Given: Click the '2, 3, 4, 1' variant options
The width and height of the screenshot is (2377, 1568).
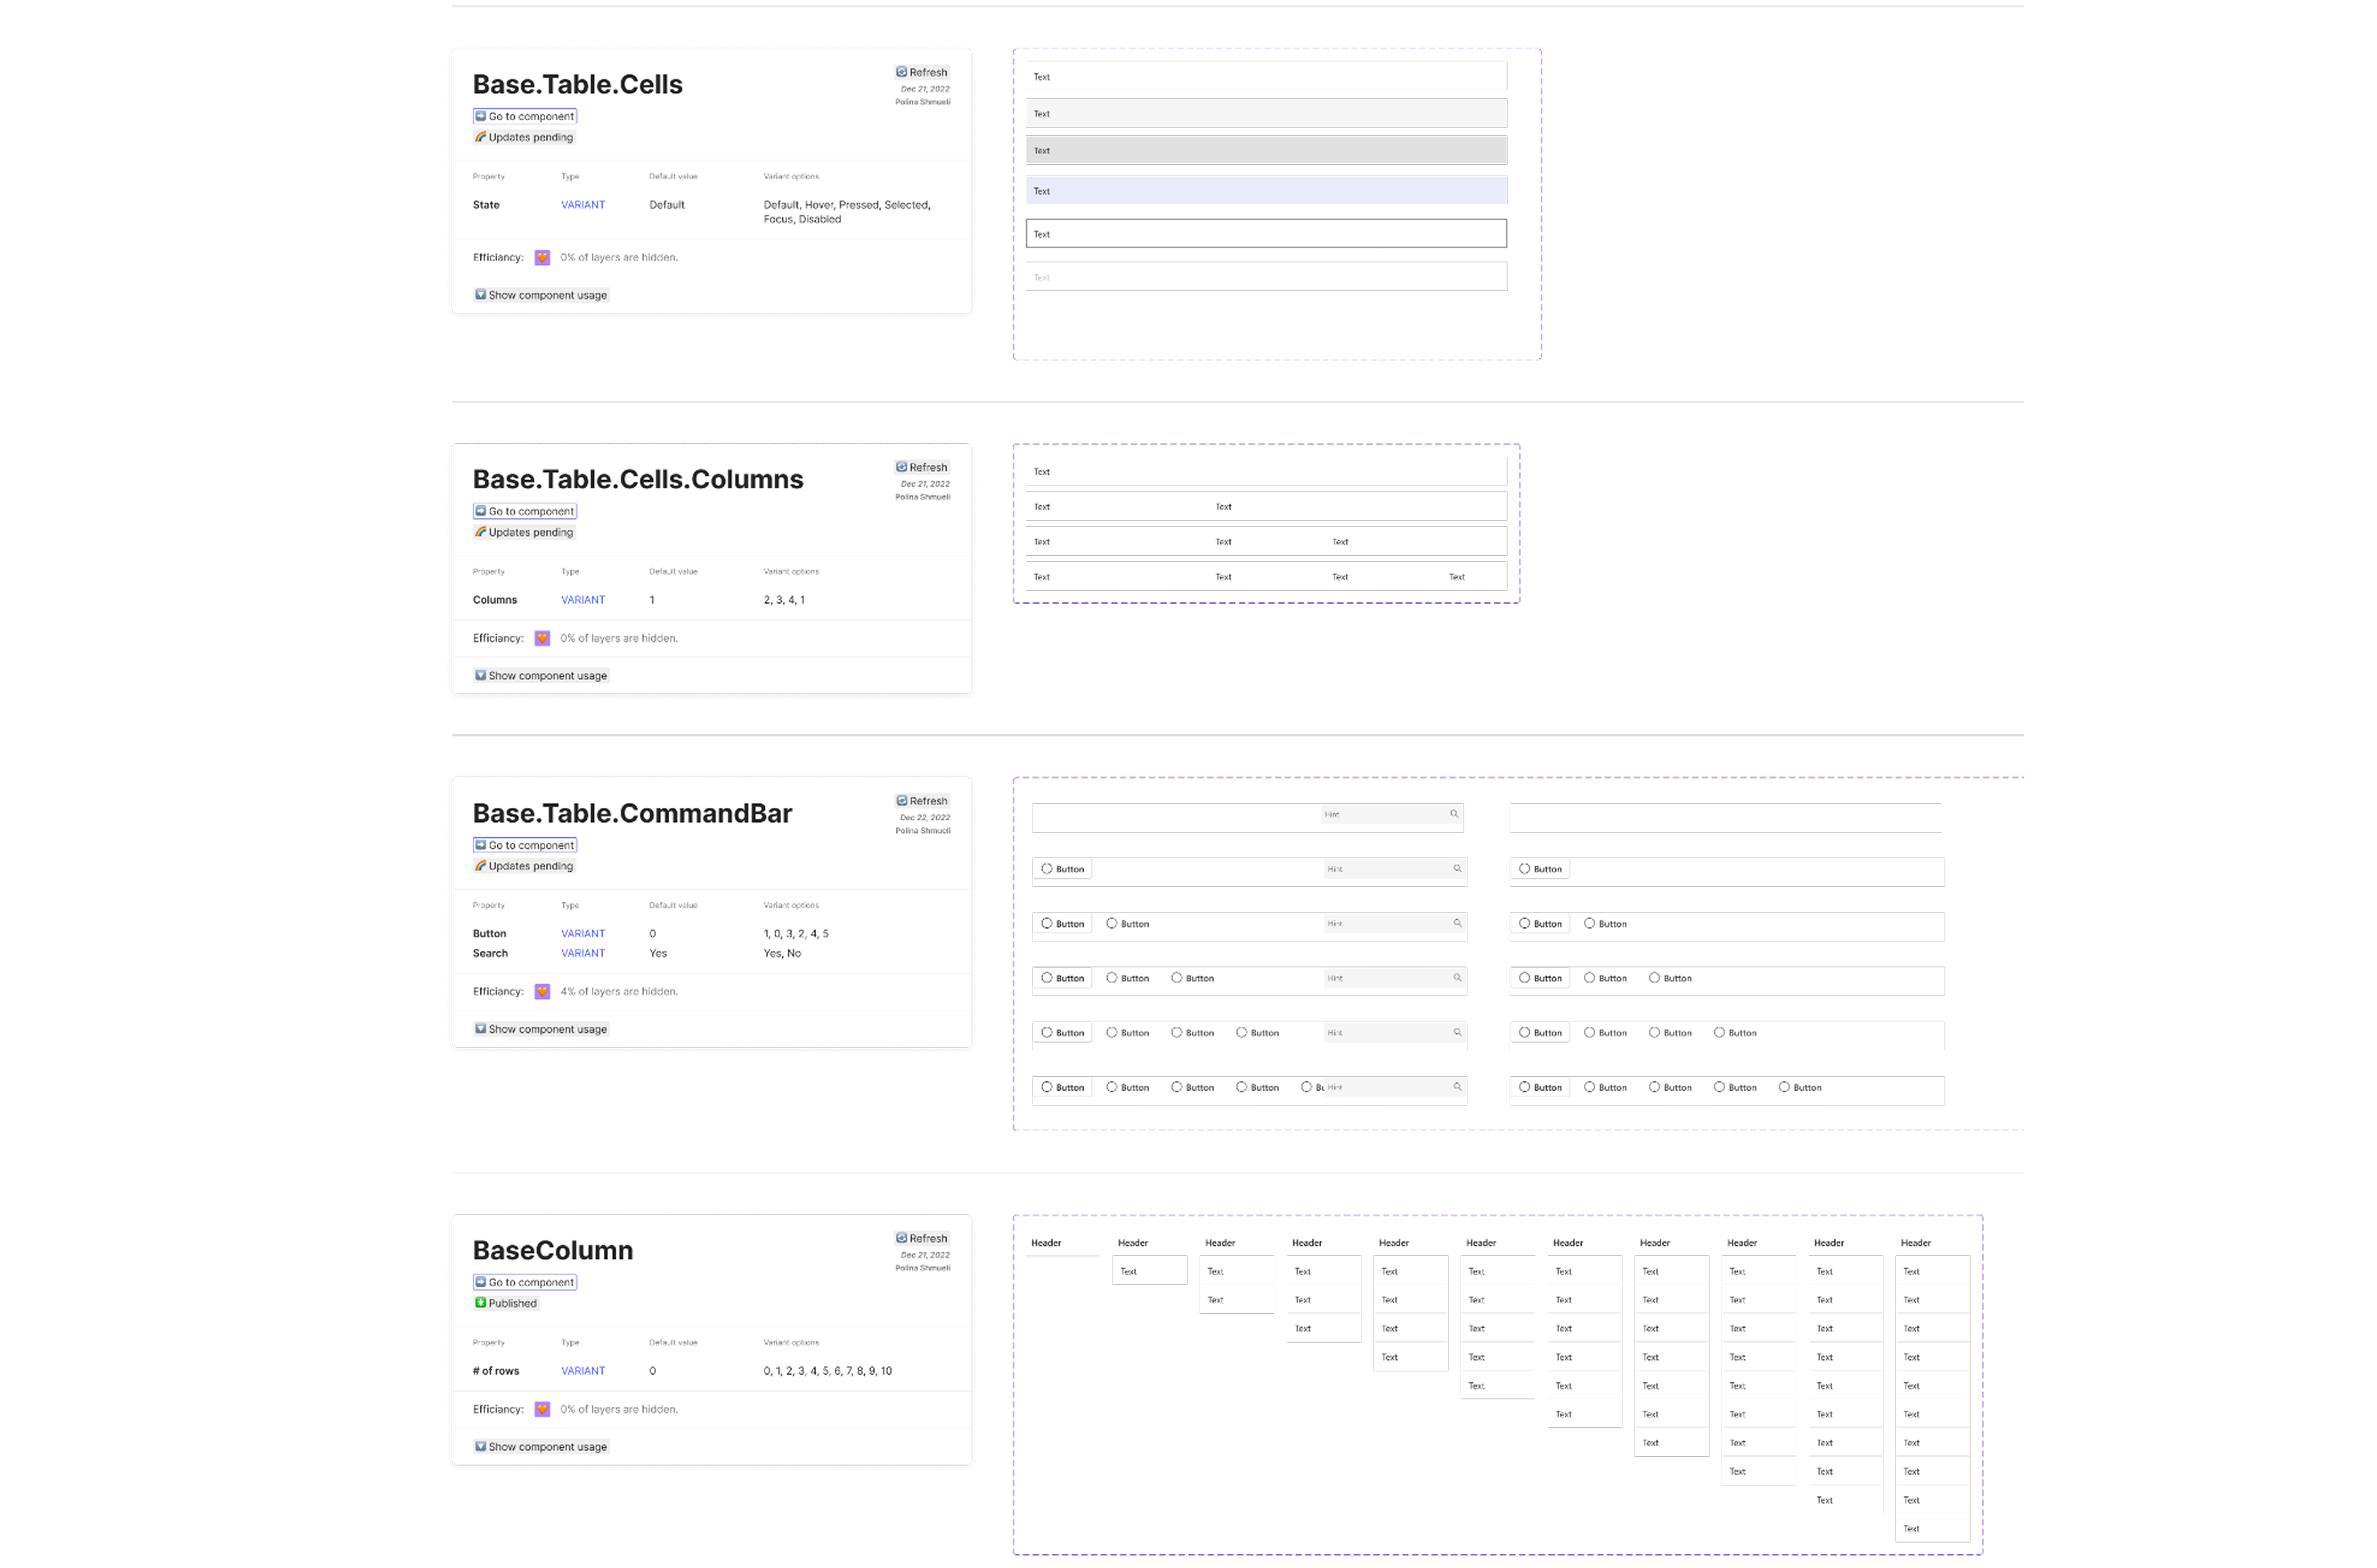Looking at the screenshot, I should (x=784, y=600).
